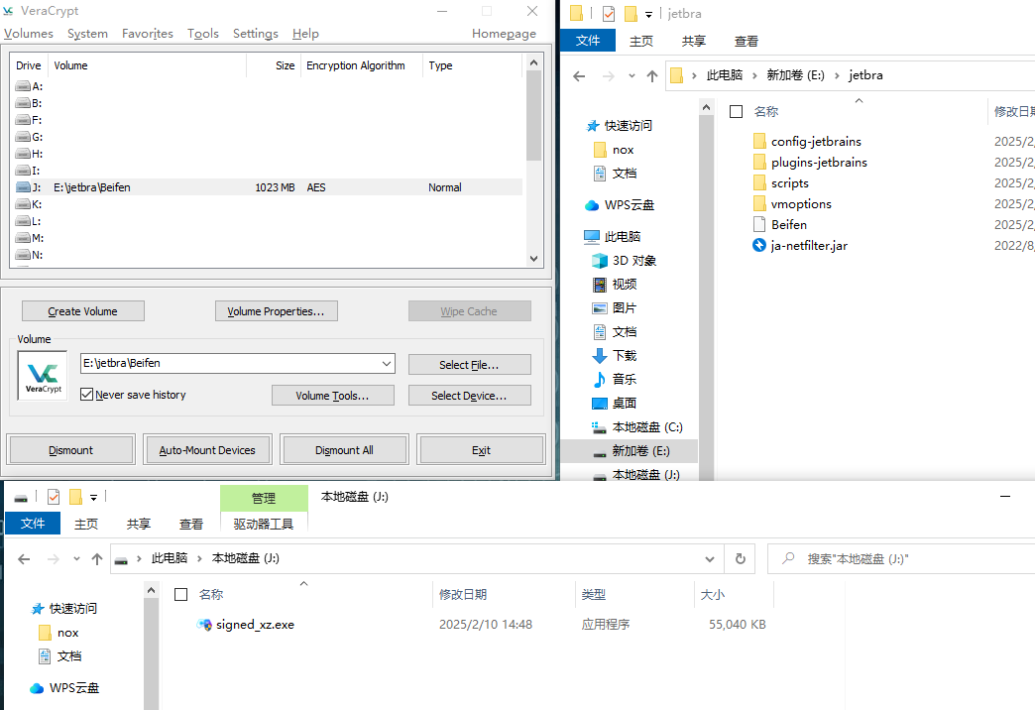Click Select Device button

[x=469, y=395]
